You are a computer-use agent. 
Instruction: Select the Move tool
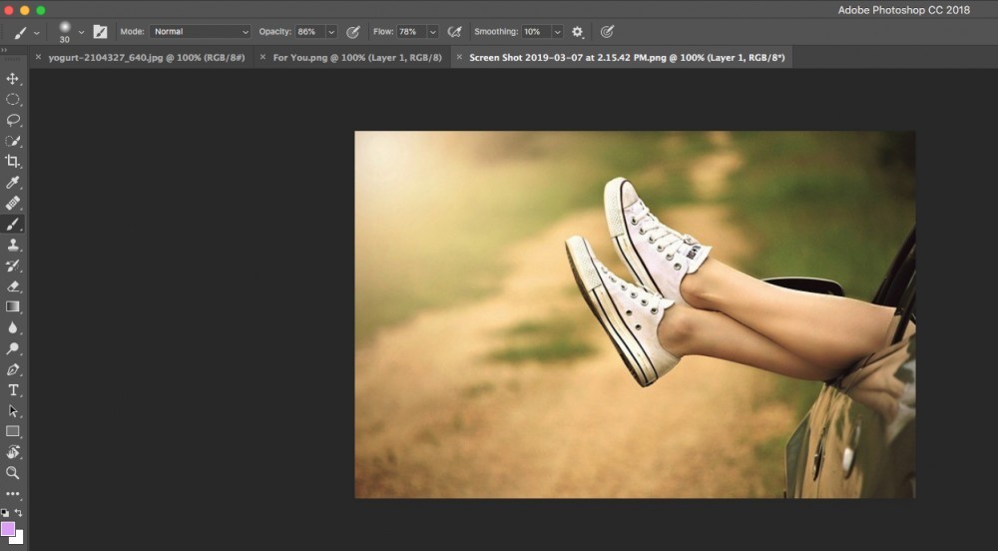click(x=13, y=79)
